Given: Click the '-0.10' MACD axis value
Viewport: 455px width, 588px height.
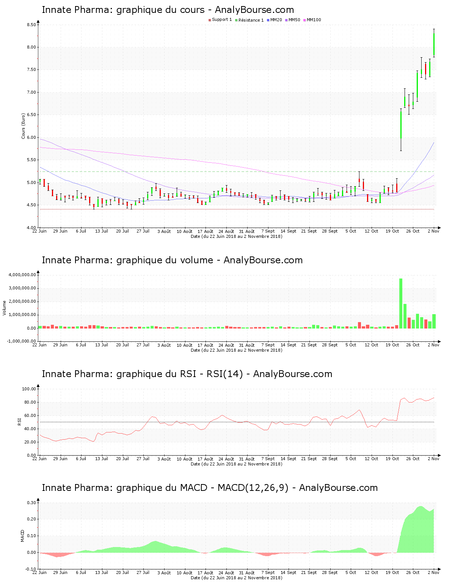Looking at the screenshot, I should click(x=31, y=569).
